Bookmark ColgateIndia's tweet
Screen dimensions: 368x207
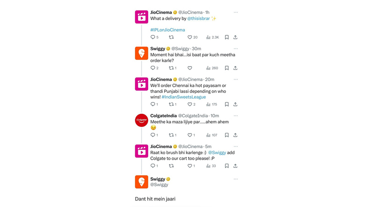pos(227,135)
